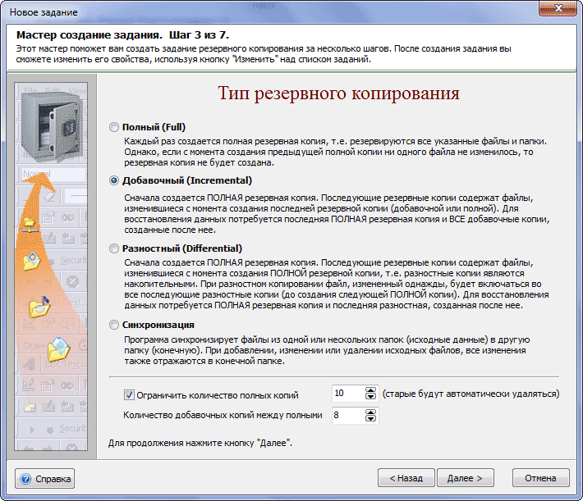Proceed with the 'Далее >' button
Image resolution: width=583 pixels, height=501 pixels.
[x=465, y=478]
